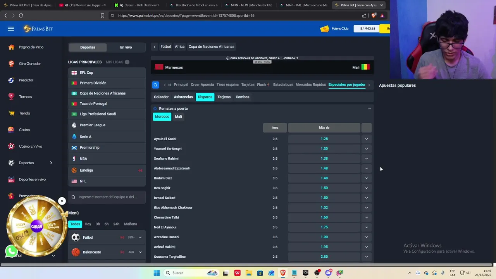Expand Brahim Diaz row options
Image resolution: width=496 pixels, height=279 pixels.
coord(366,178)
